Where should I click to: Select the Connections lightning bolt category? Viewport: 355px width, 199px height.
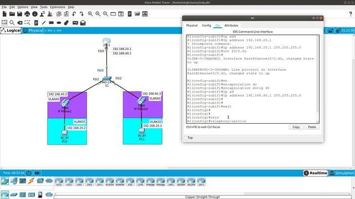(31, 181)
